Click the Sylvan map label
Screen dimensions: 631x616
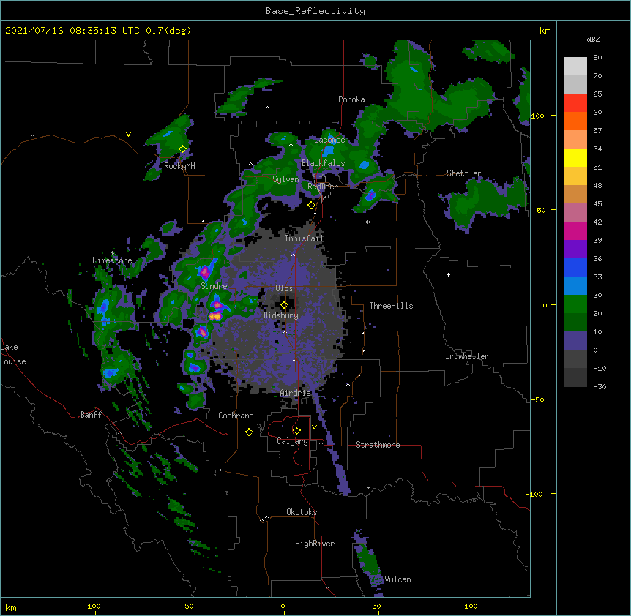pyautogui.click(x=285, y=179)
